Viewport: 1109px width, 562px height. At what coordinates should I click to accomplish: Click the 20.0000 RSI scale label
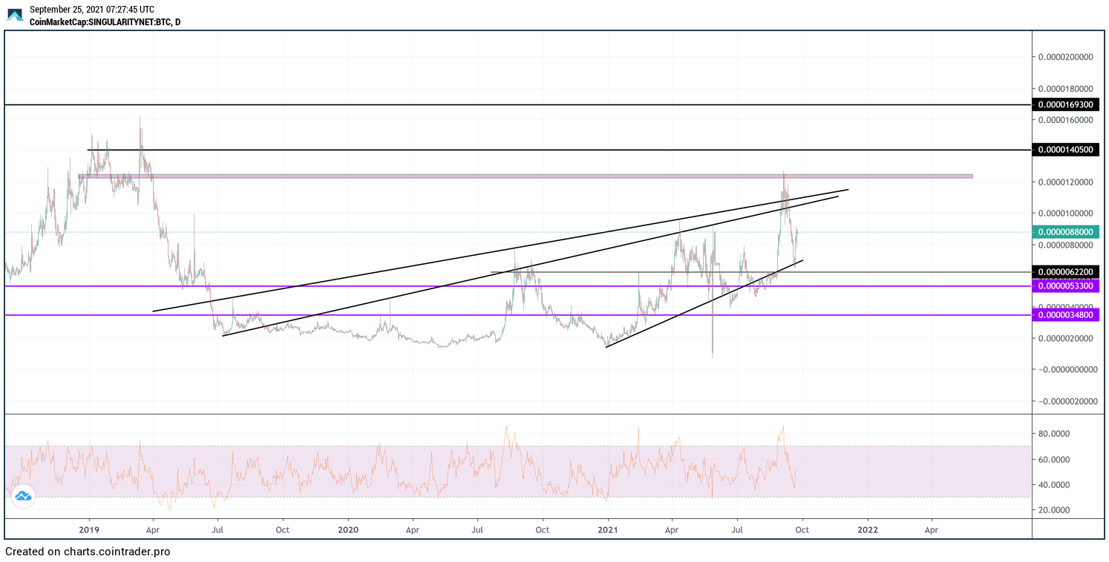(x=1064, y=510)
